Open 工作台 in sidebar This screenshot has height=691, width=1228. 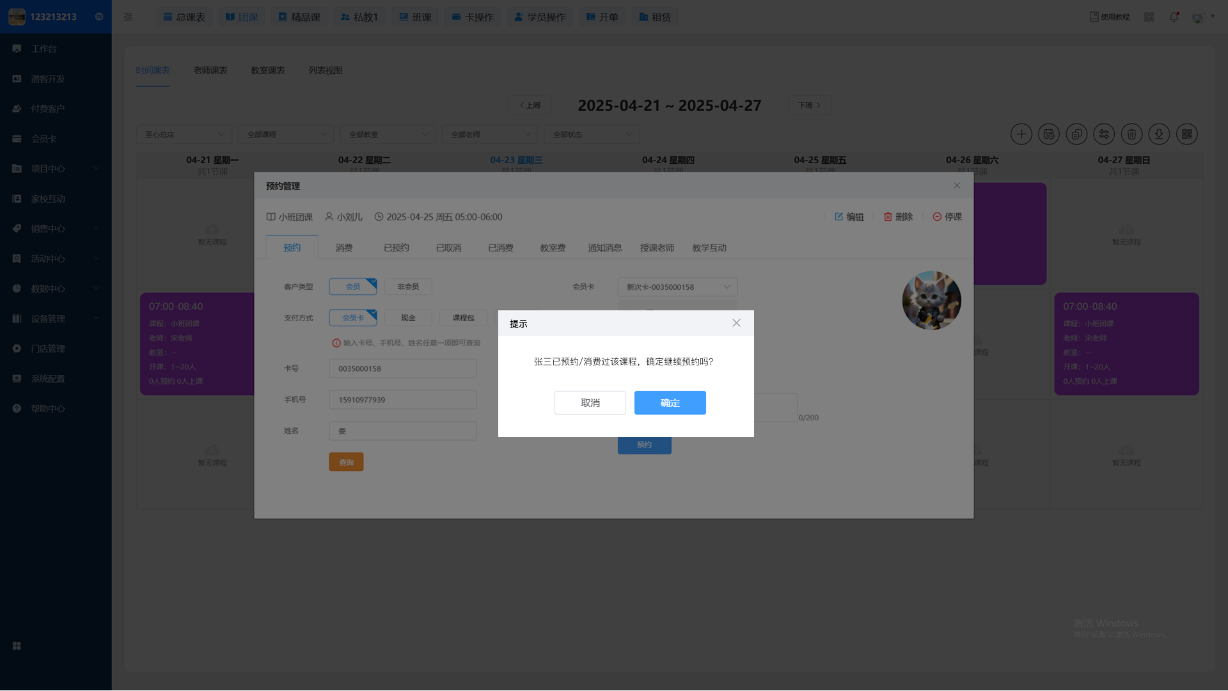tap(56, 49)
